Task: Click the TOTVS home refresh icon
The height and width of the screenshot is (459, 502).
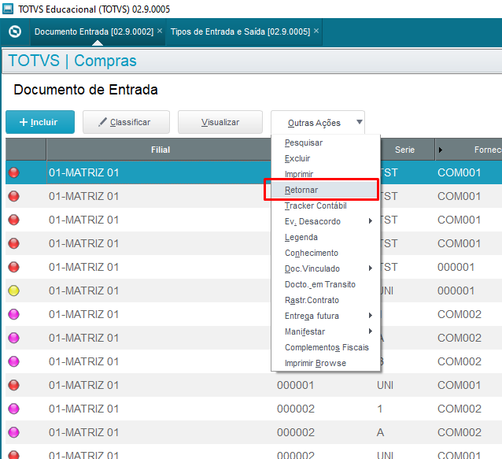Action: click(x=15, y=31)
